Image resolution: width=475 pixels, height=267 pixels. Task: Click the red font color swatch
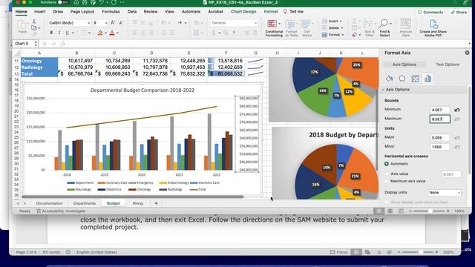pos(112,33)
